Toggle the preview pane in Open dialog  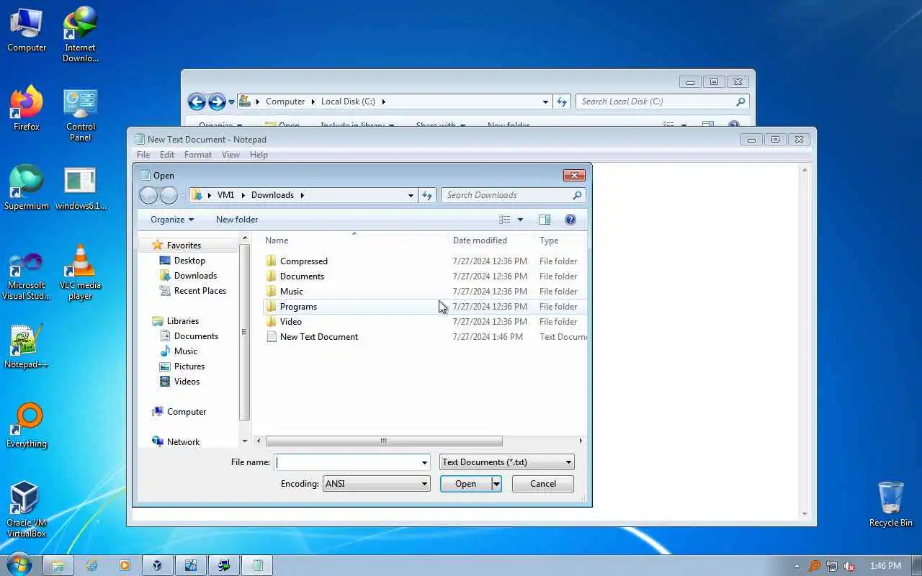click(x=545, y=220)
